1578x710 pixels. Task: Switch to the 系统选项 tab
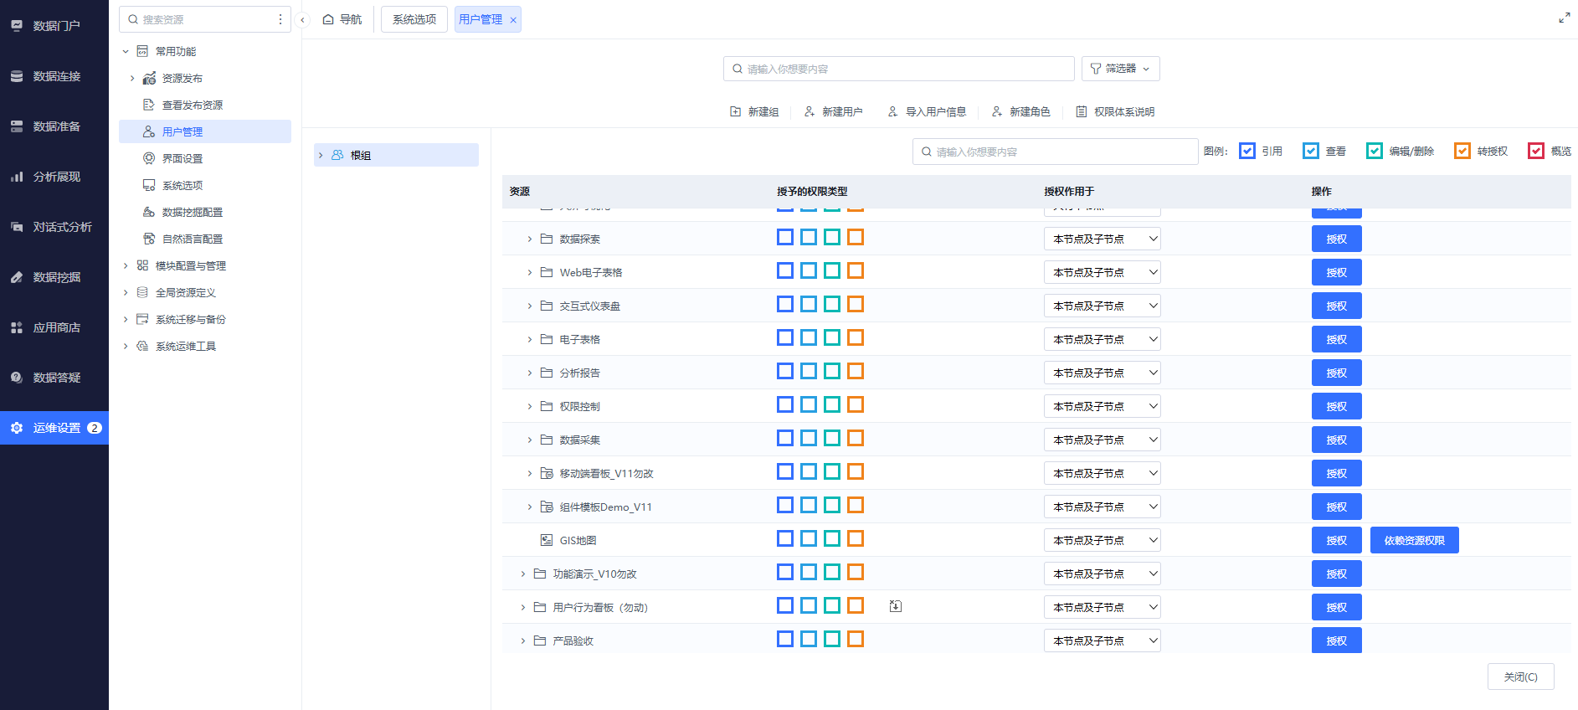[414, 19]
